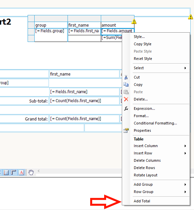Select the hand pan tool
194x210 pixels.
(x=31, y=172)
